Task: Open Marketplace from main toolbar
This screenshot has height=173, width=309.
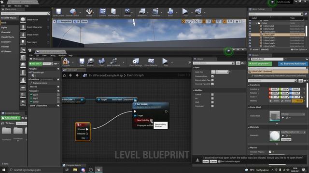Action: tap(113, 12)
